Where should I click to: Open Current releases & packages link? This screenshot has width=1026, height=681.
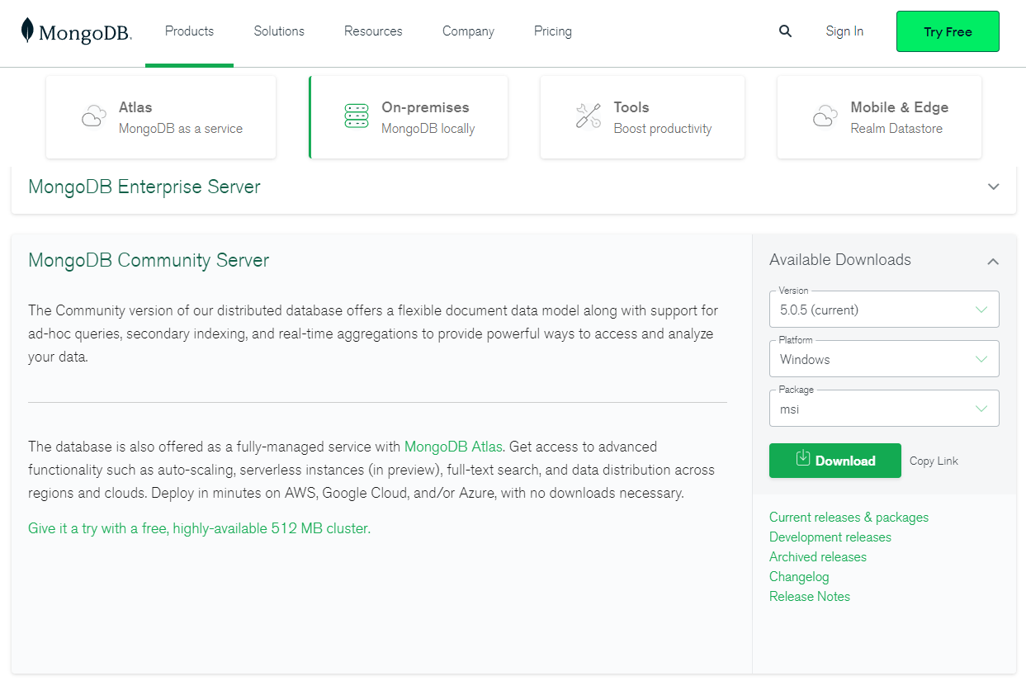click(x=849, y=518)
